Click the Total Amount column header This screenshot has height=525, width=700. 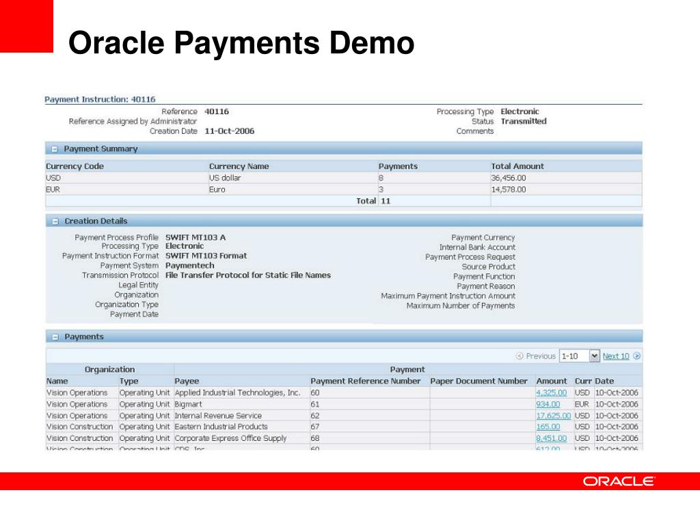tap(517, 166)
